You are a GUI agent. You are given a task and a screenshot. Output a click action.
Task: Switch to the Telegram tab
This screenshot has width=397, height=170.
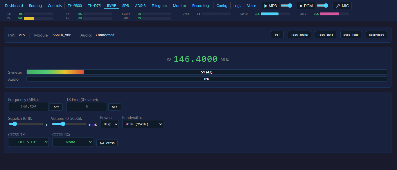point(159,6)
